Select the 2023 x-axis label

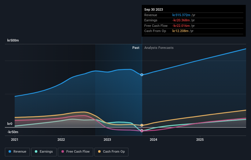pos(107,140)
